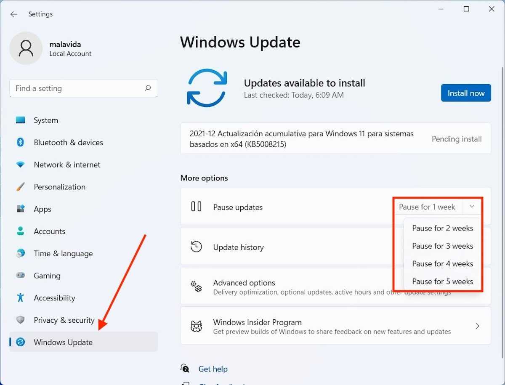This screenshot has width=505, height=385.
Task: Click the back arrow in Settings
Action: click(x=14, y=14)
